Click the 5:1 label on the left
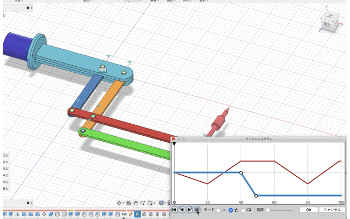350x219 pixels. (5, 182)
